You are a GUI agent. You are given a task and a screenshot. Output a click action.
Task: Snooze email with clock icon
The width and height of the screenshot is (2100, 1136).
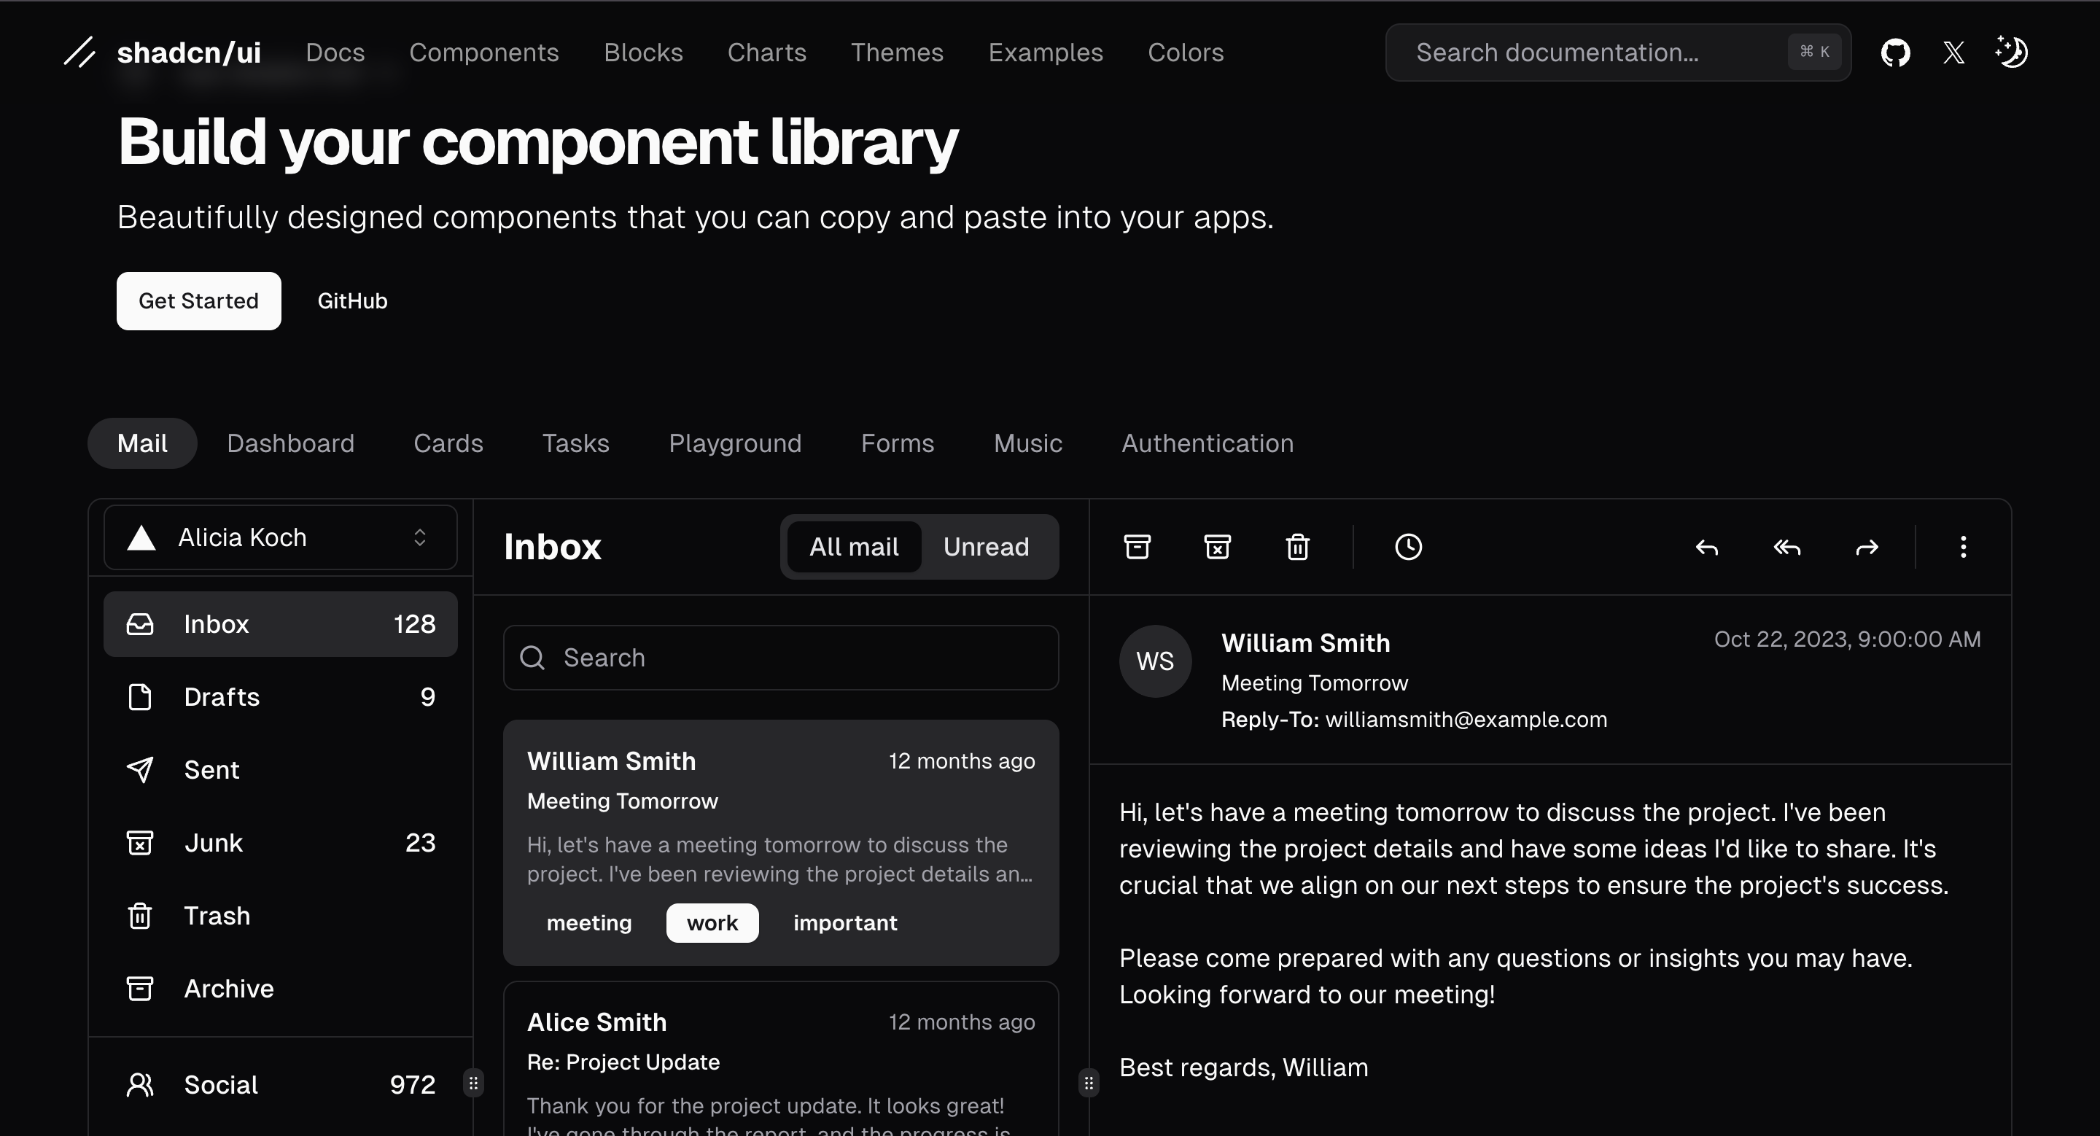pyautogui.click(x=1408, y=547)
